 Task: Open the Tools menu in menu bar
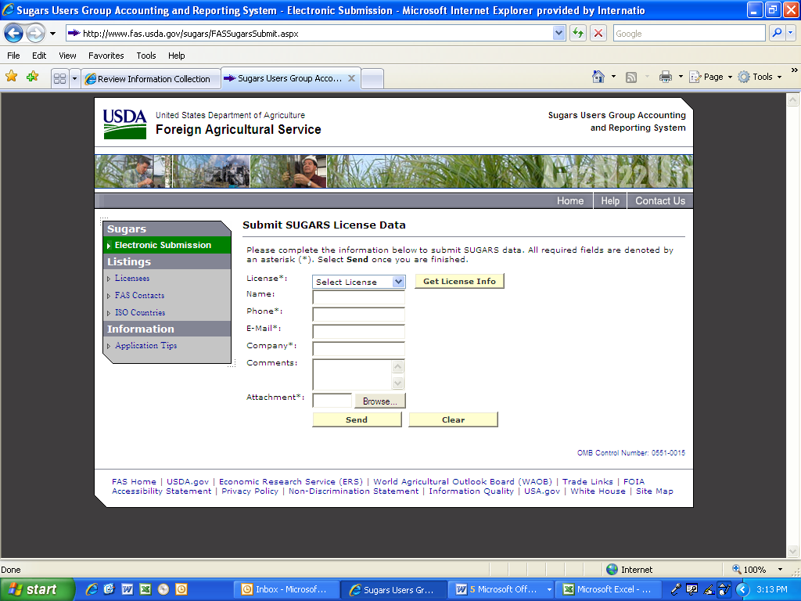(146, 56)
